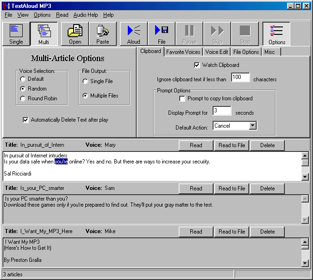Click the highlighted word "you're"
313x280 pixels.
pyautogui.click(x=61, y=162)
